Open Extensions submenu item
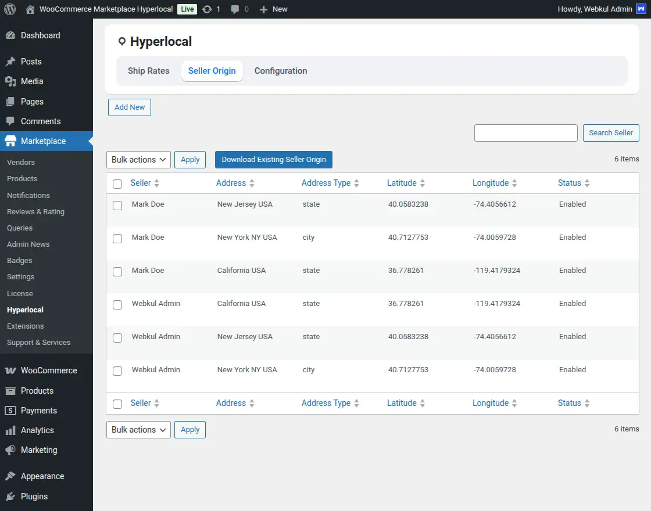This screenshot has width=651, height=511. click(26, 326)
